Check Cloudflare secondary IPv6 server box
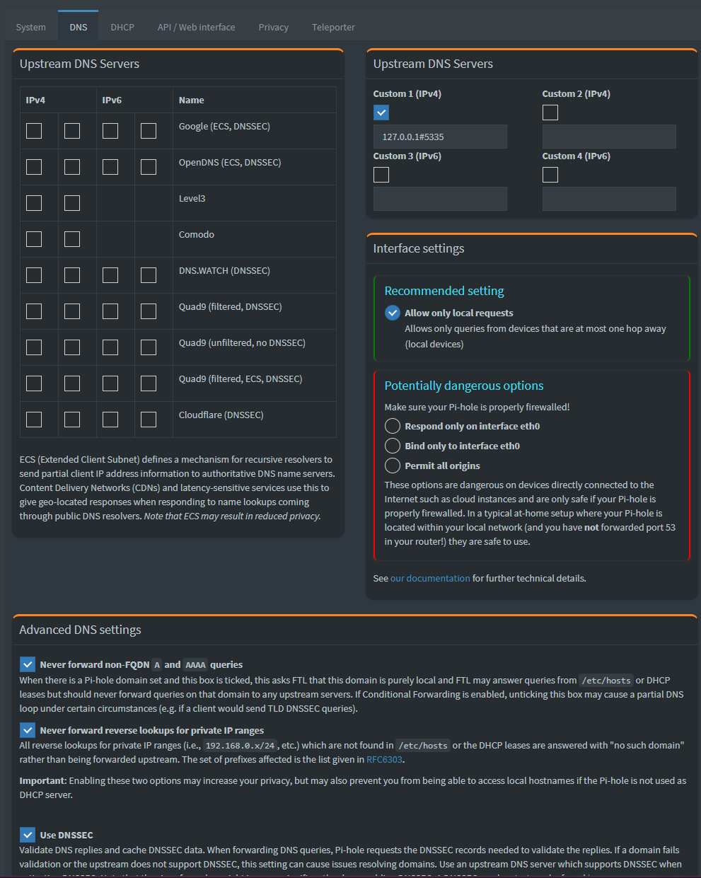The height and width of the screenshot is (878, 701). click(149, 420)
